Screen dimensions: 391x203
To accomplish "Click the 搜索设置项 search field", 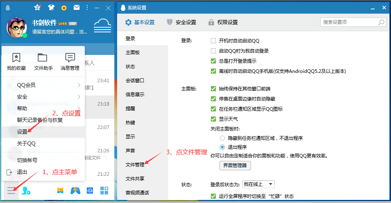I will 353,22.
